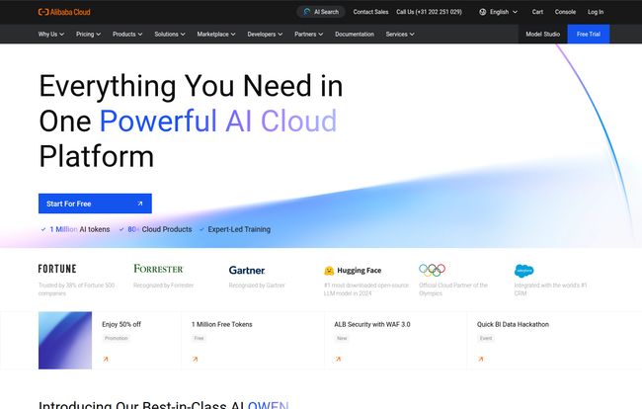Screen dimensions: 642x409
Task: Expand the Why Us menu
Action: point(51,34)
